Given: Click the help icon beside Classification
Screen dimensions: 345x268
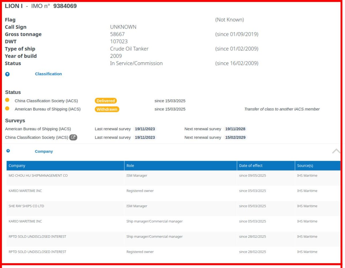Looking at the screenshot, I should click(x=7, y=74).
